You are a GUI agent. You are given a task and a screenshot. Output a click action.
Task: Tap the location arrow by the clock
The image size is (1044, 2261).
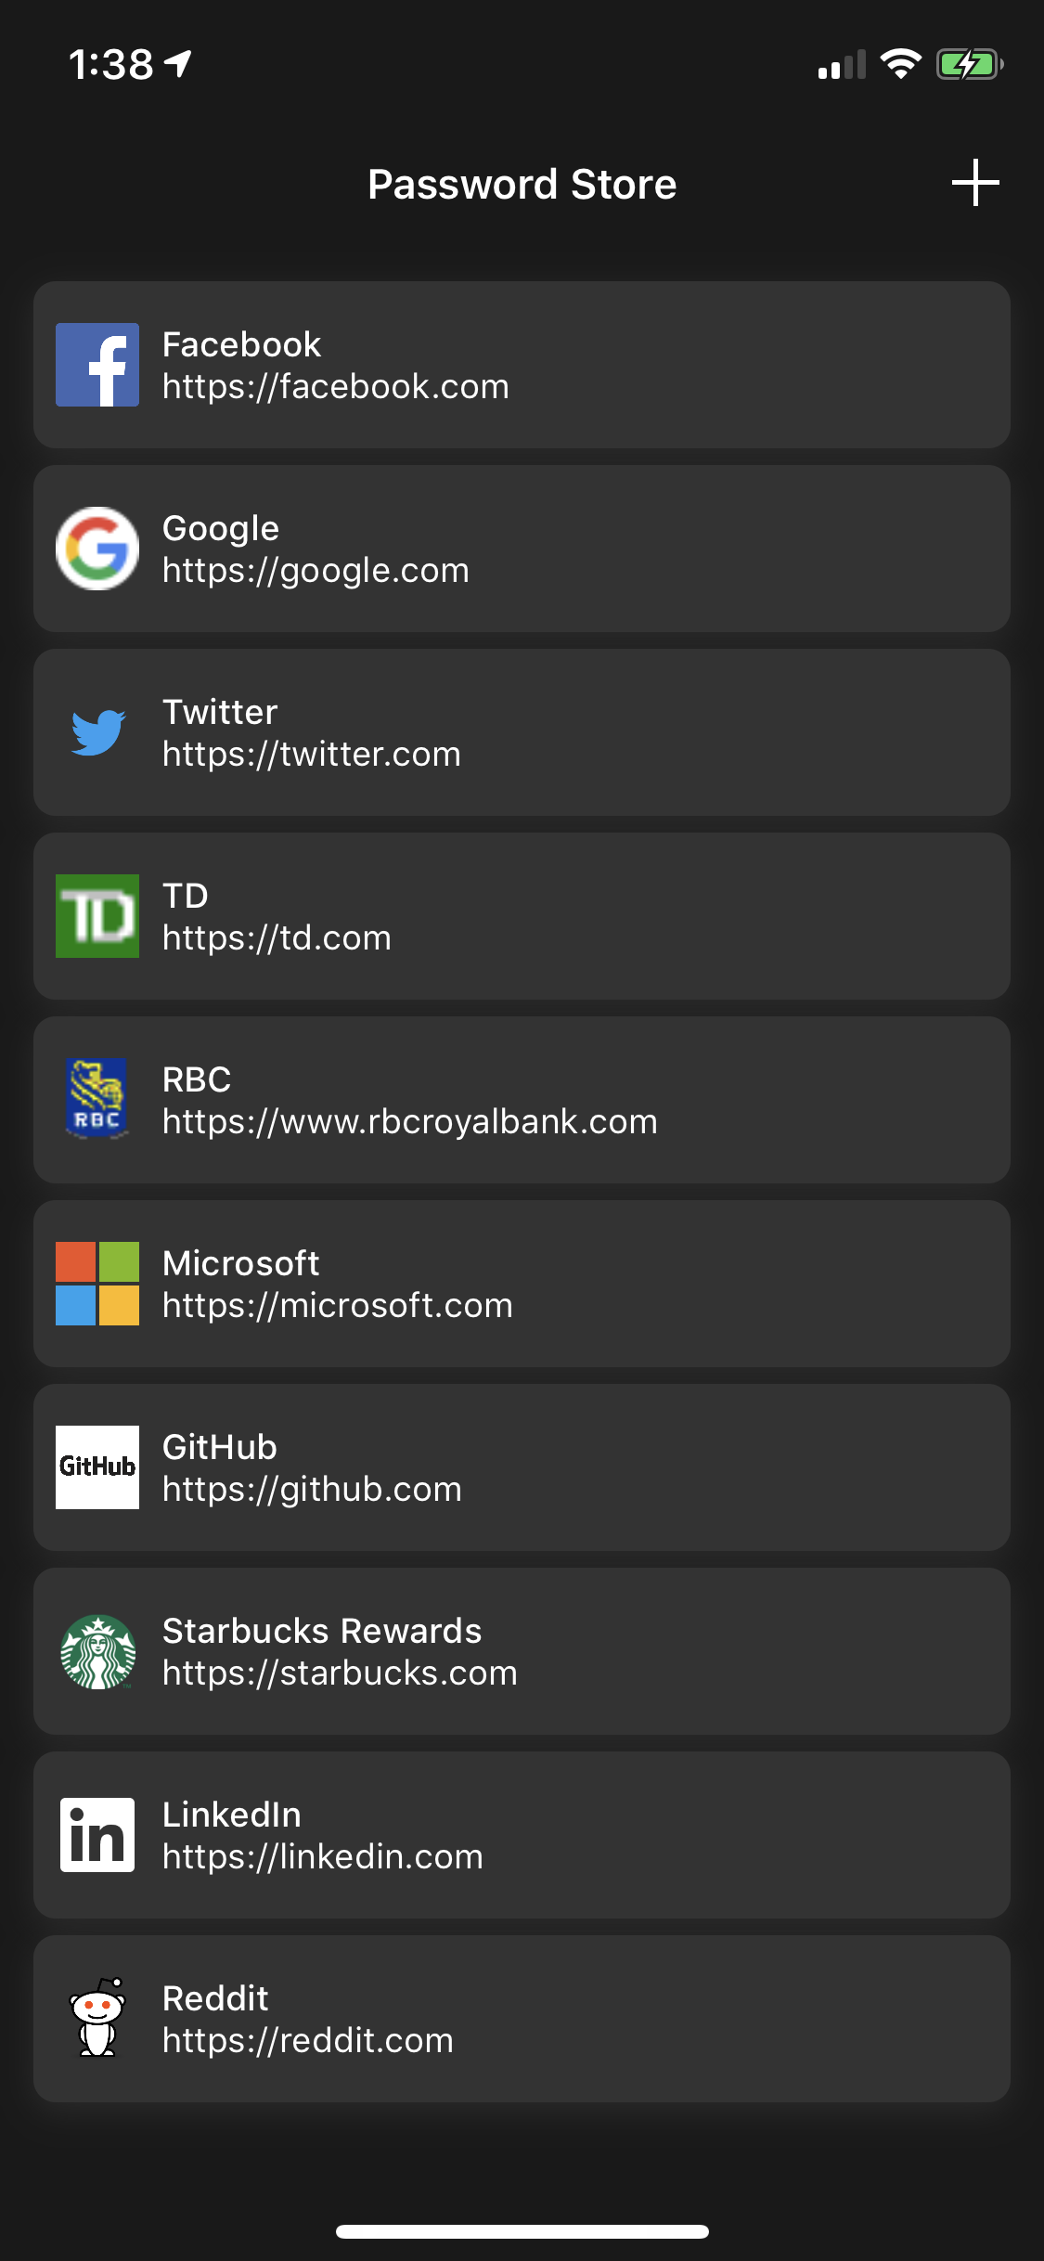tap(177, 64)
